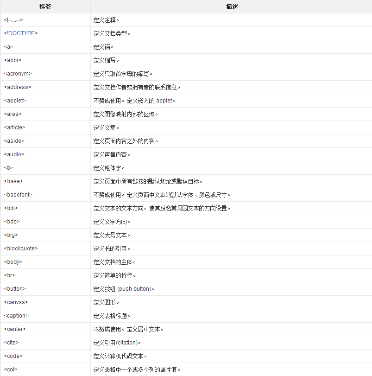Click the bdi description about 脱离其周围文本

162,208
